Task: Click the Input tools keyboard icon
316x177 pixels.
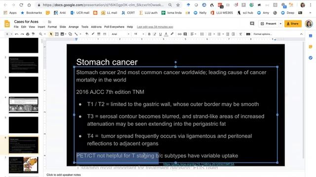Action: [248, 34]
